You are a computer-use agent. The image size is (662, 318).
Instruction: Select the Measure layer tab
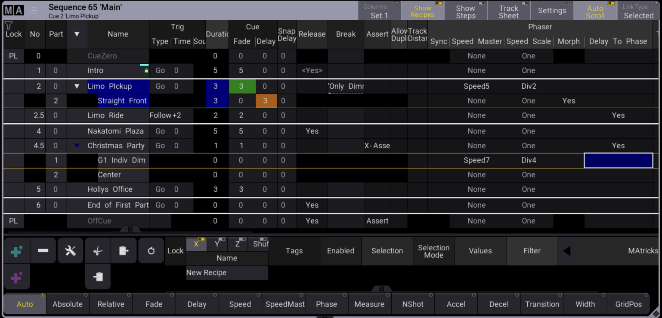[x=369, y=304]
